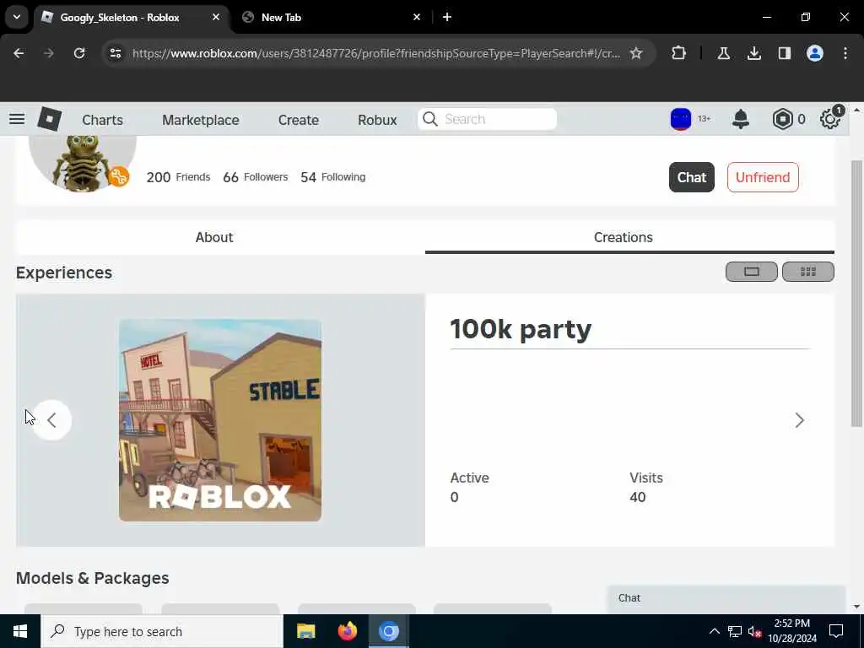
Task: Show hidden system tray icons
Action: [714, 631]
